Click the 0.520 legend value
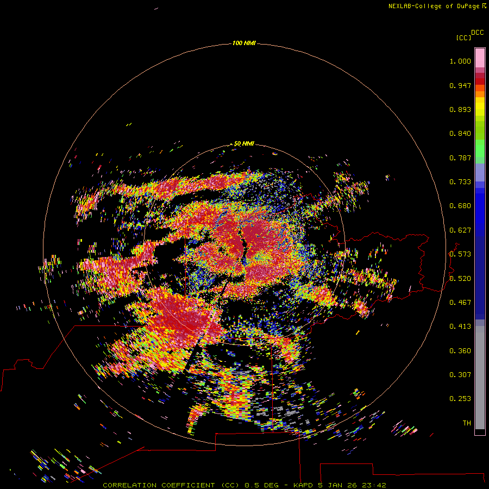This screenshot has width=489, height=489. pyautogui.click(x=460, y=279)
